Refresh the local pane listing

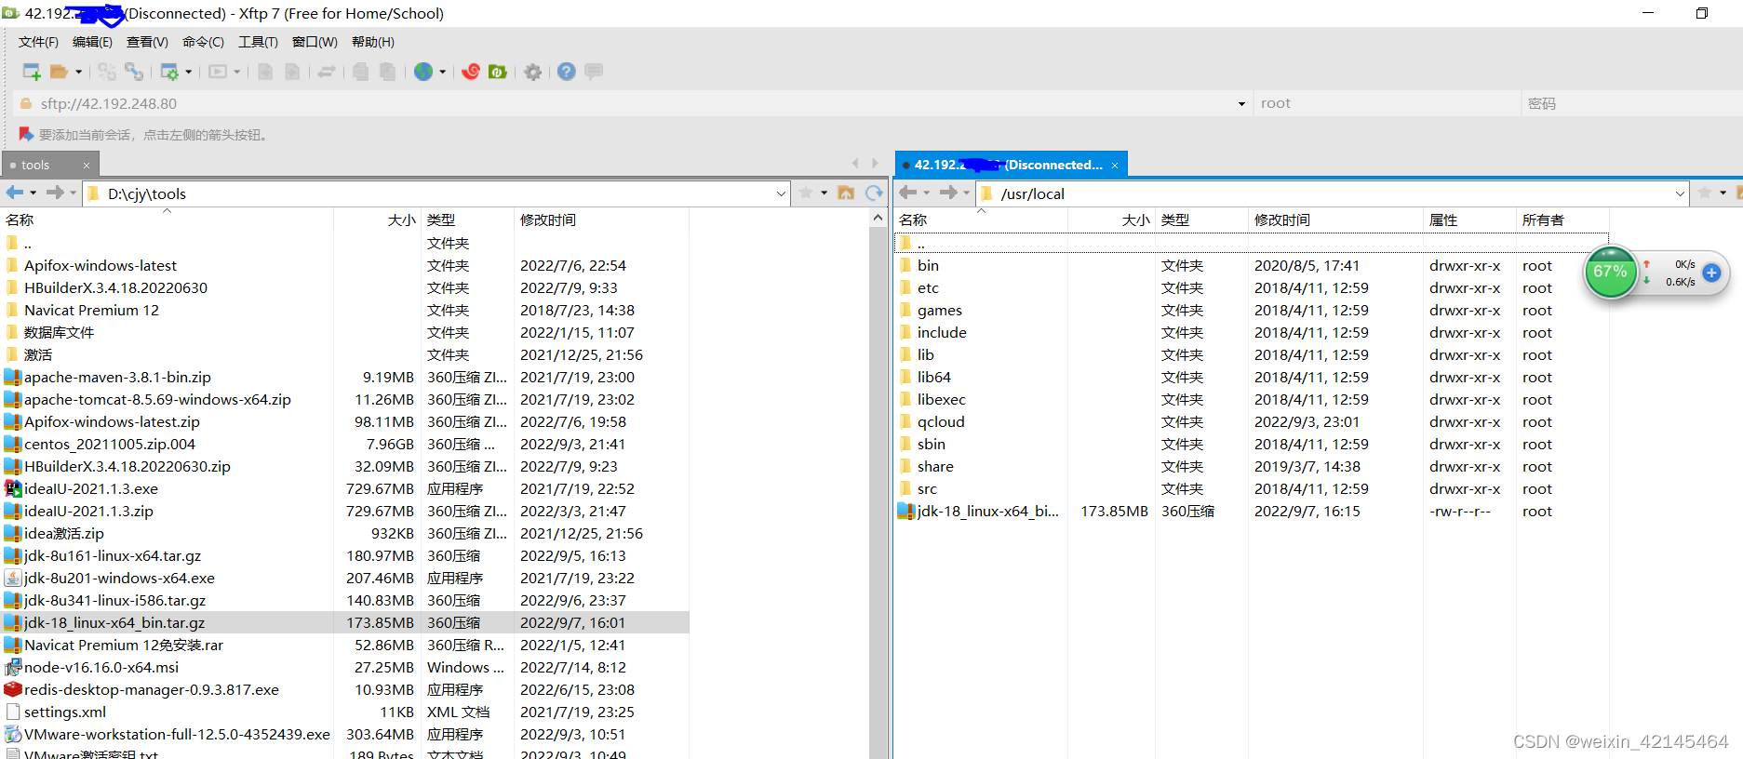874,193
